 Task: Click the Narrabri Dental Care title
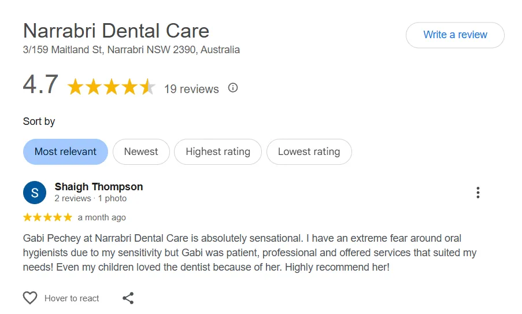(x=116, y=30)
